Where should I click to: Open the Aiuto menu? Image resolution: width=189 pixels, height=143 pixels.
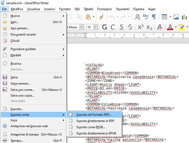[x=152, y=9]
